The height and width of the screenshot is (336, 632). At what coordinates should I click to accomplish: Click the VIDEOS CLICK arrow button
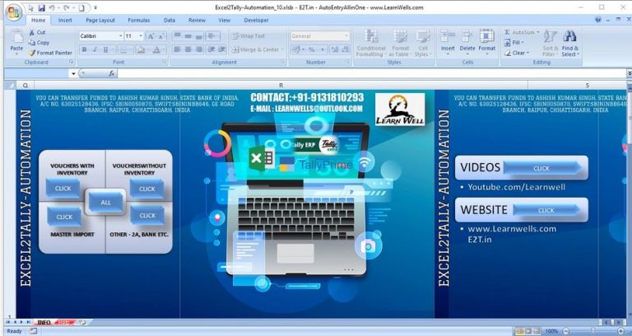(542, 168)
